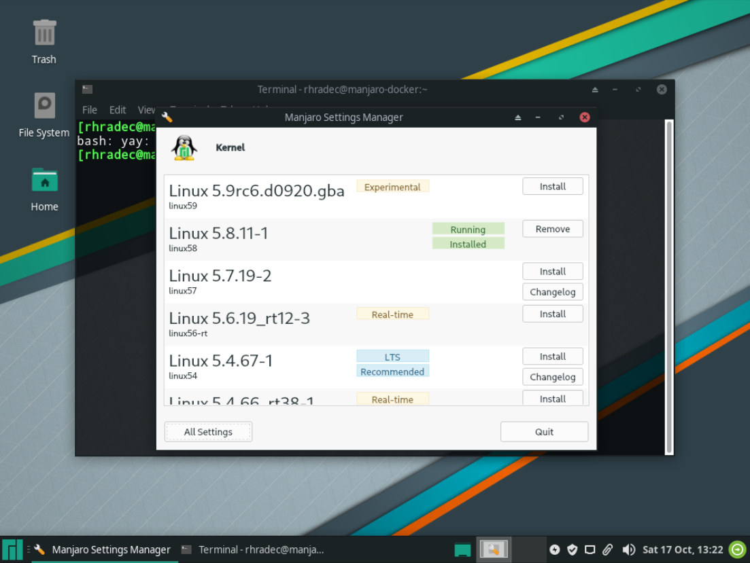Click the Terminal window scrollbar
The height and width of the screenshot is (563, 750).
pyautogui.click(x=669, y=287)
